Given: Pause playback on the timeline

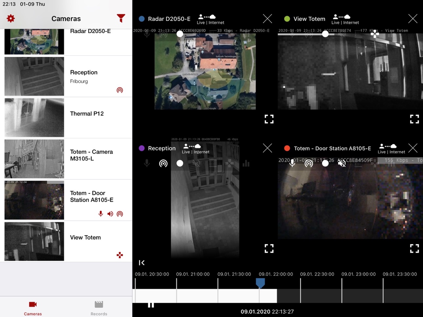Looking at the screenshot, I should [151, 304].
